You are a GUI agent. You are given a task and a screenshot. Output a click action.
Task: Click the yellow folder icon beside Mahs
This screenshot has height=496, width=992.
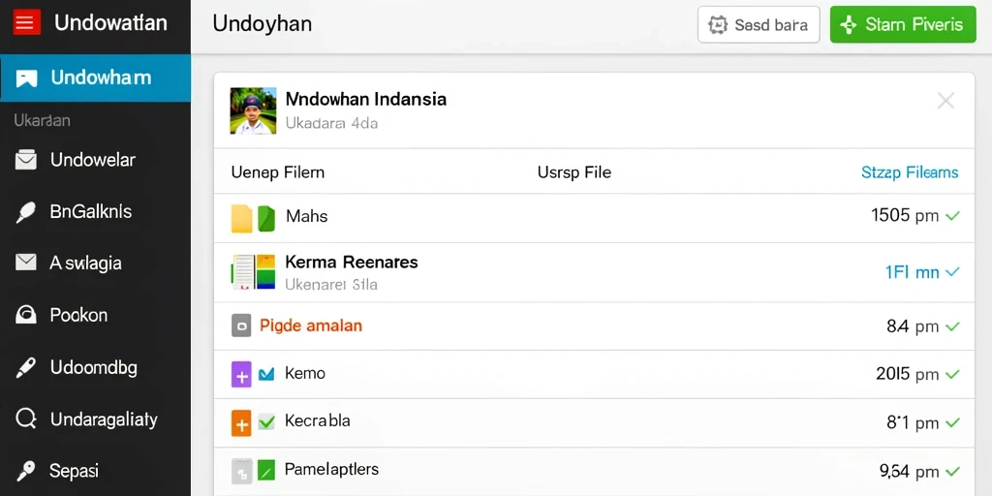pyautogui.click(x=241, y=218)
